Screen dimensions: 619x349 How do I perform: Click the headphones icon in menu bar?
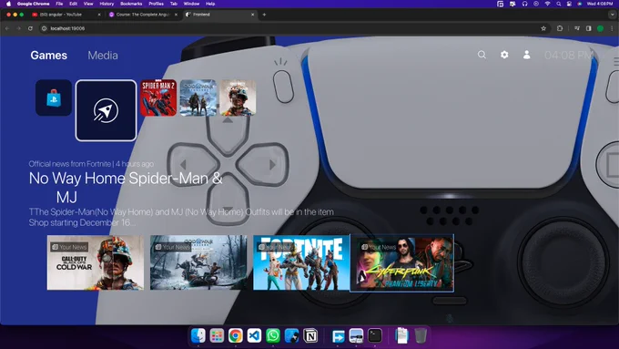(524, 4)
